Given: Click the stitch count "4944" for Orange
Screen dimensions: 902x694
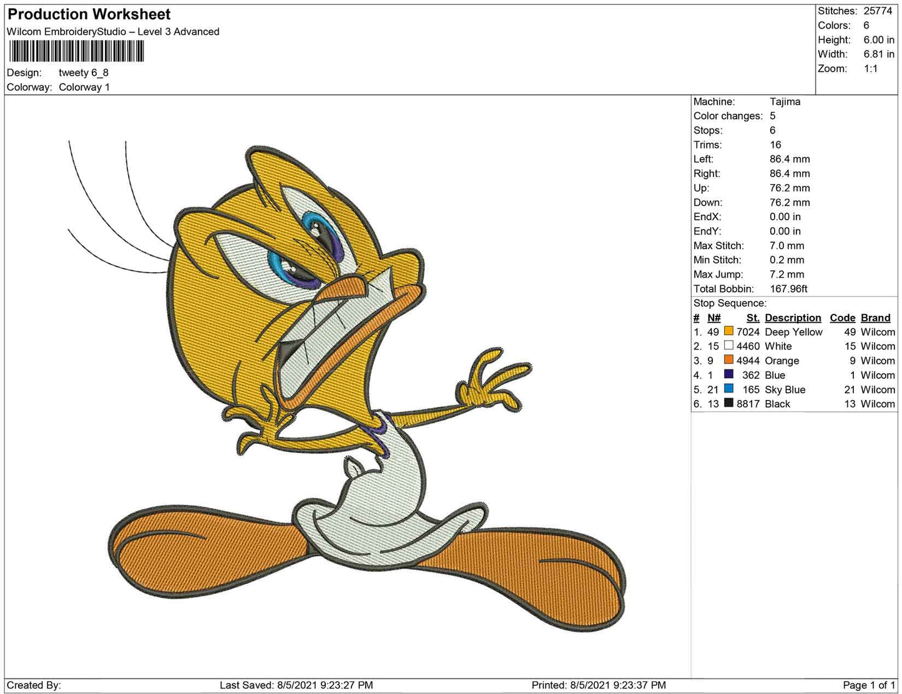Looking at the screenshot, I should pos(748,361).
